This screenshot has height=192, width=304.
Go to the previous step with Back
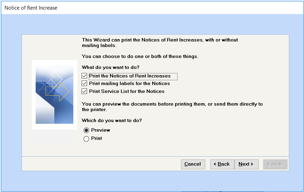click(x=222, y=164)
